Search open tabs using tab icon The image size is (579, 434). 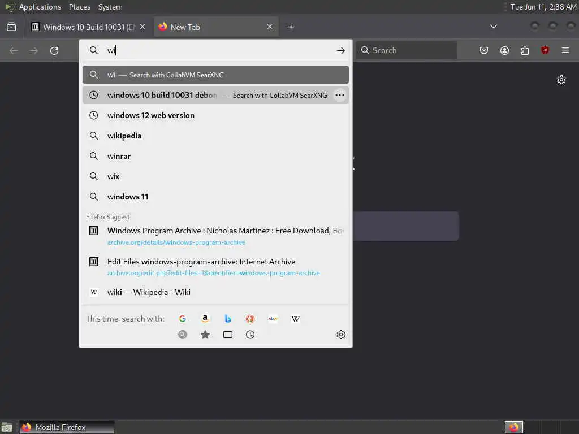[228, 335]
